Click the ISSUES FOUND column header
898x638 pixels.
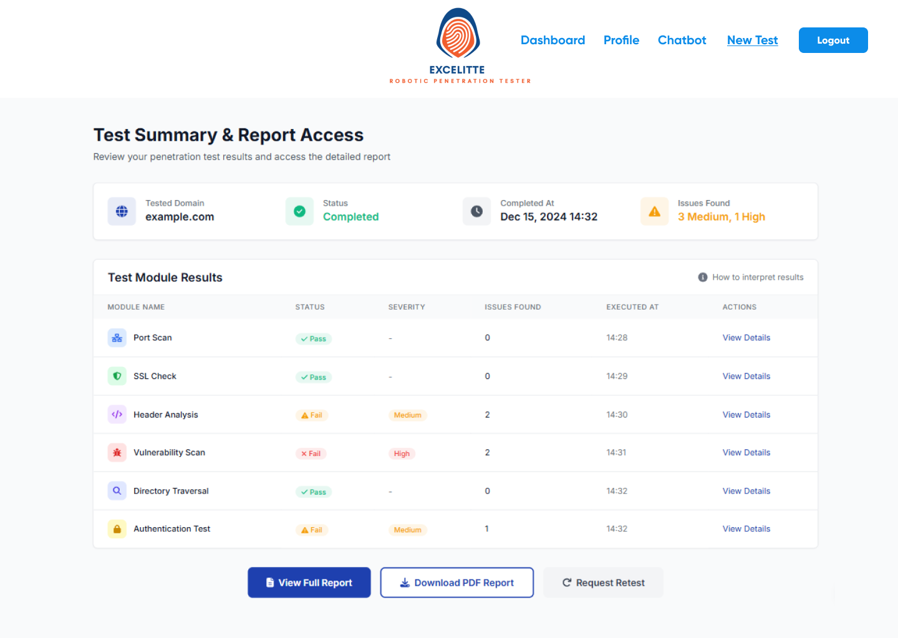click(513, 307)
